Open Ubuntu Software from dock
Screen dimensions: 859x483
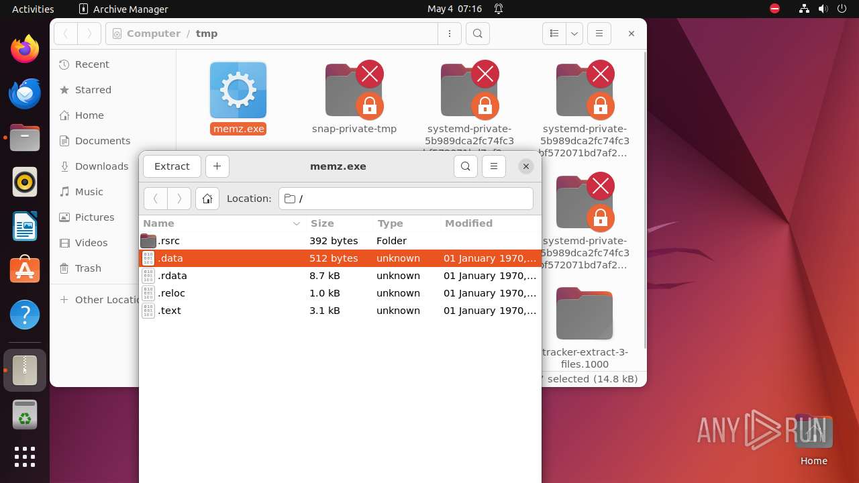(25, 270)
